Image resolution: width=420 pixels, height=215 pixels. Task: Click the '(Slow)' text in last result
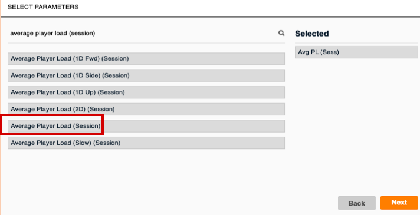tap(83, 143)
